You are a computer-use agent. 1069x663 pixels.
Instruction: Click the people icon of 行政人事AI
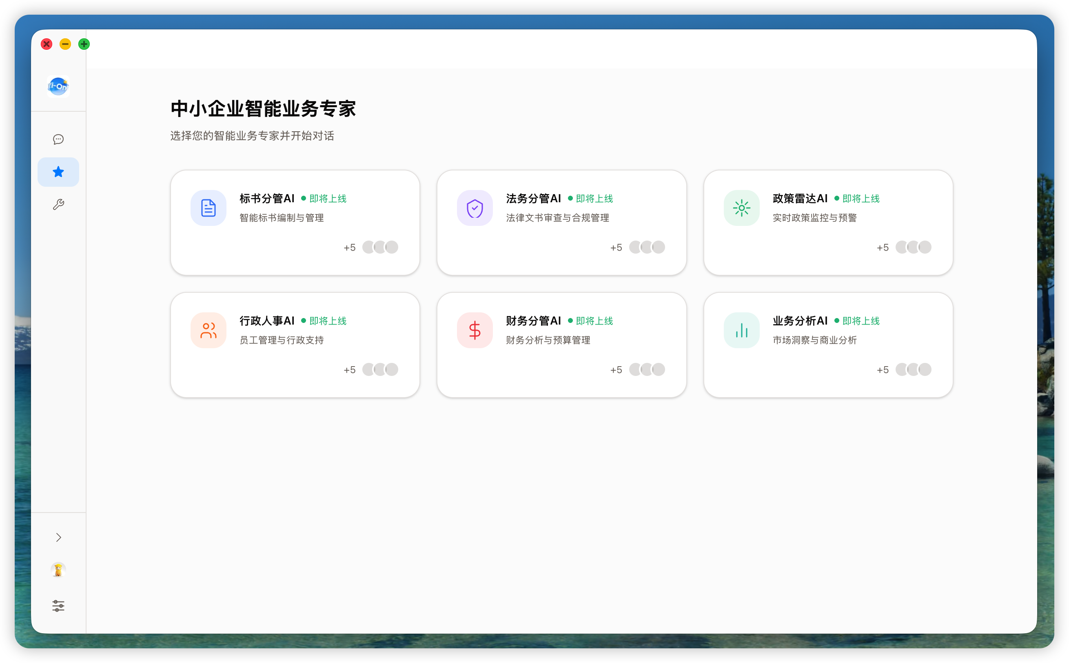pos(208,330)
